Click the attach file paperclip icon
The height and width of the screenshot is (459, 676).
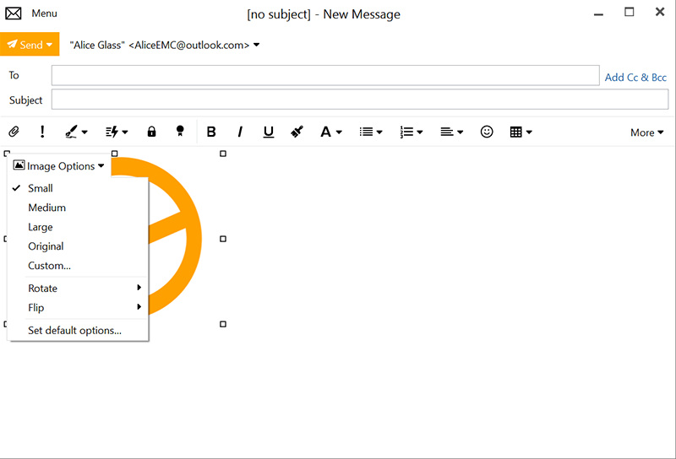pos(14,132)
